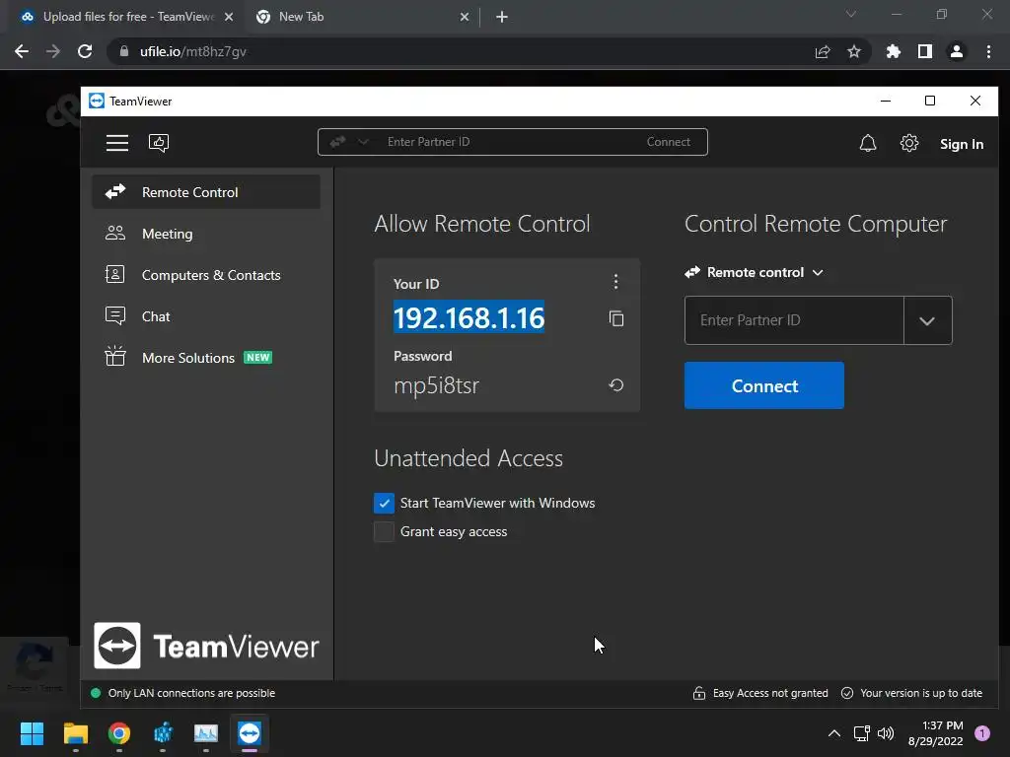Viewport: 1010px width, 757px height.
Task: Close the New Tab browser tab
Action: point(465,17)
